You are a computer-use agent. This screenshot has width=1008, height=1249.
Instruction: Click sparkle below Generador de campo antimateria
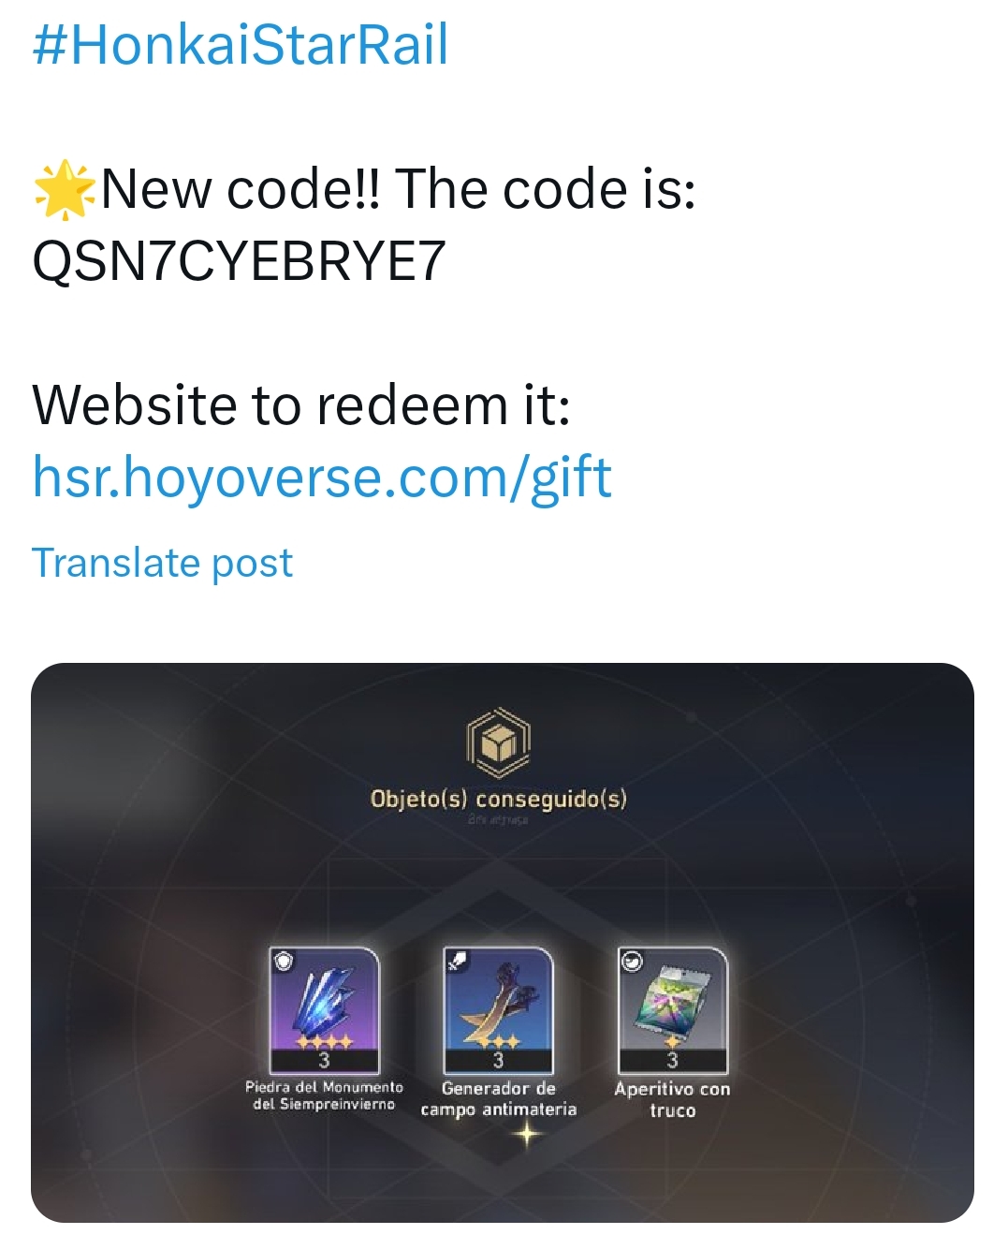coord(527,1134)
